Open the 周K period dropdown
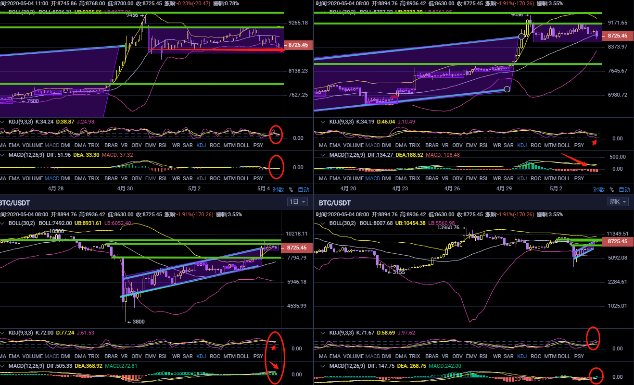Screen dimensions: 634x385 click(x=618, y=202)
